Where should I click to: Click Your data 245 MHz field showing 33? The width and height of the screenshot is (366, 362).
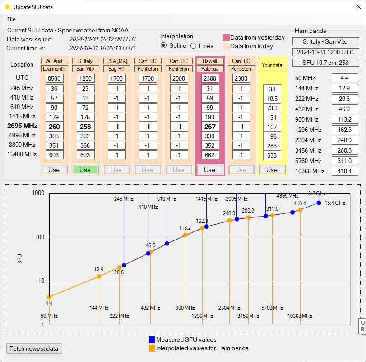tap(272, 89)
